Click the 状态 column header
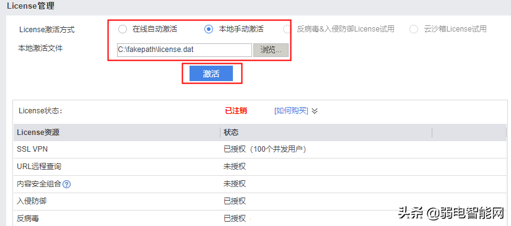Image resolution: width=511 pixels, height=226 pixels. (x=231, y=133)
